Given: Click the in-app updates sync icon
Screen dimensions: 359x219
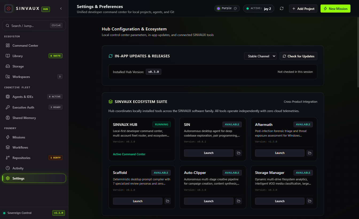Looking at the screenshot, I should [111, 56].
